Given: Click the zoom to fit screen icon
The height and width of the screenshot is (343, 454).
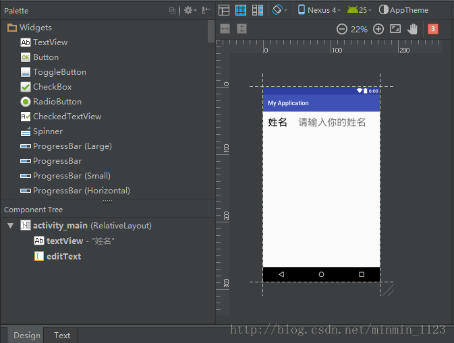Looking at the screenshot, I should 395,28.
